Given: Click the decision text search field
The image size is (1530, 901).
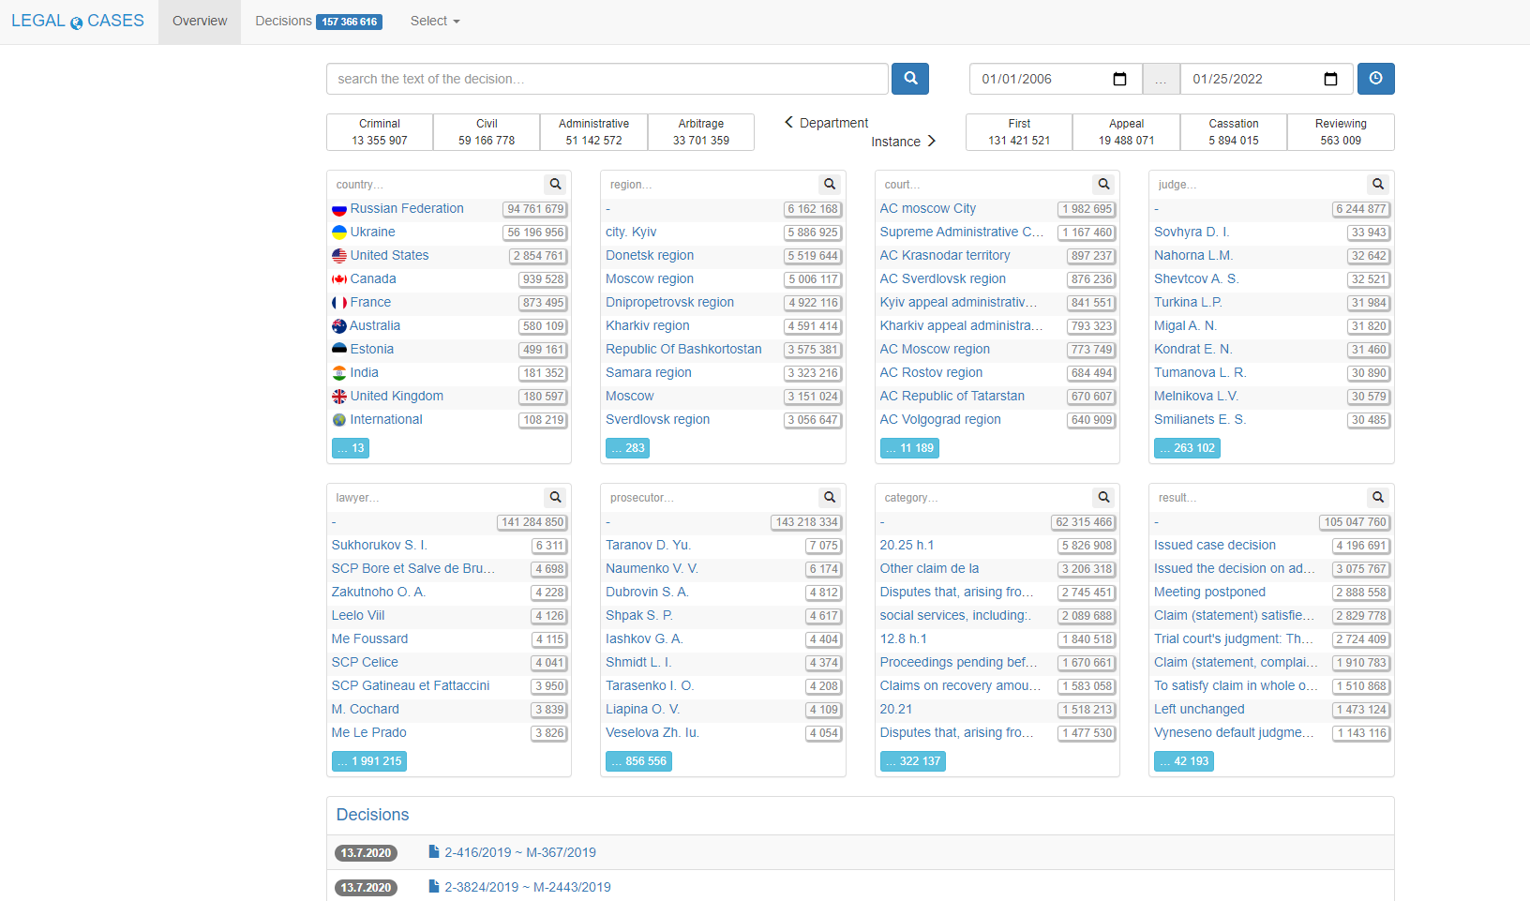Looking at the screenshot, I should [x=607, y=79].
